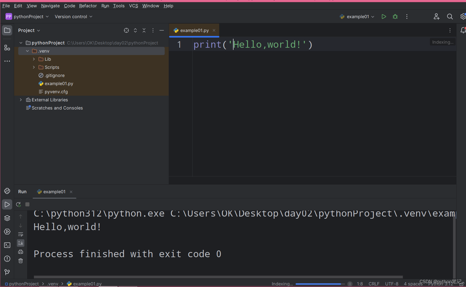
Task: Expand selected item in Project panel
Action: click(x=135, y=30)
